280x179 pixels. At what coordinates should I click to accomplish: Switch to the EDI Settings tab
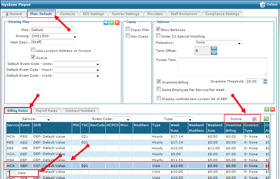click(93, 14)
